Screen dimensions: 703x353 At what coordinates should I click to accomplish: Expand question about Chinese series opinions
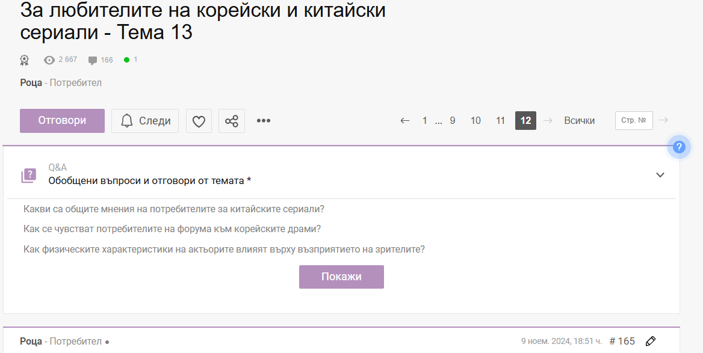174,209
